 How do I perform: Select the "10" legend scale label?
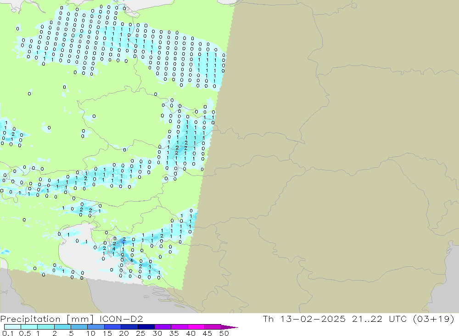pyautogui.click(x=91, y=333)
